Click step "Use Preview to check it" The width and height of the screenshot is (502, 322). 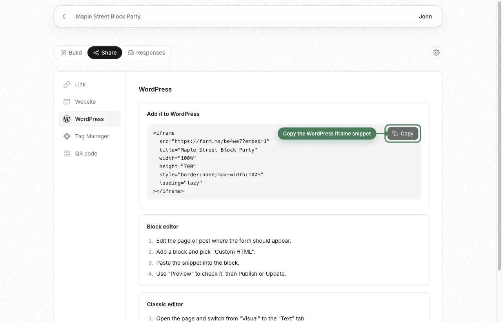221,274
